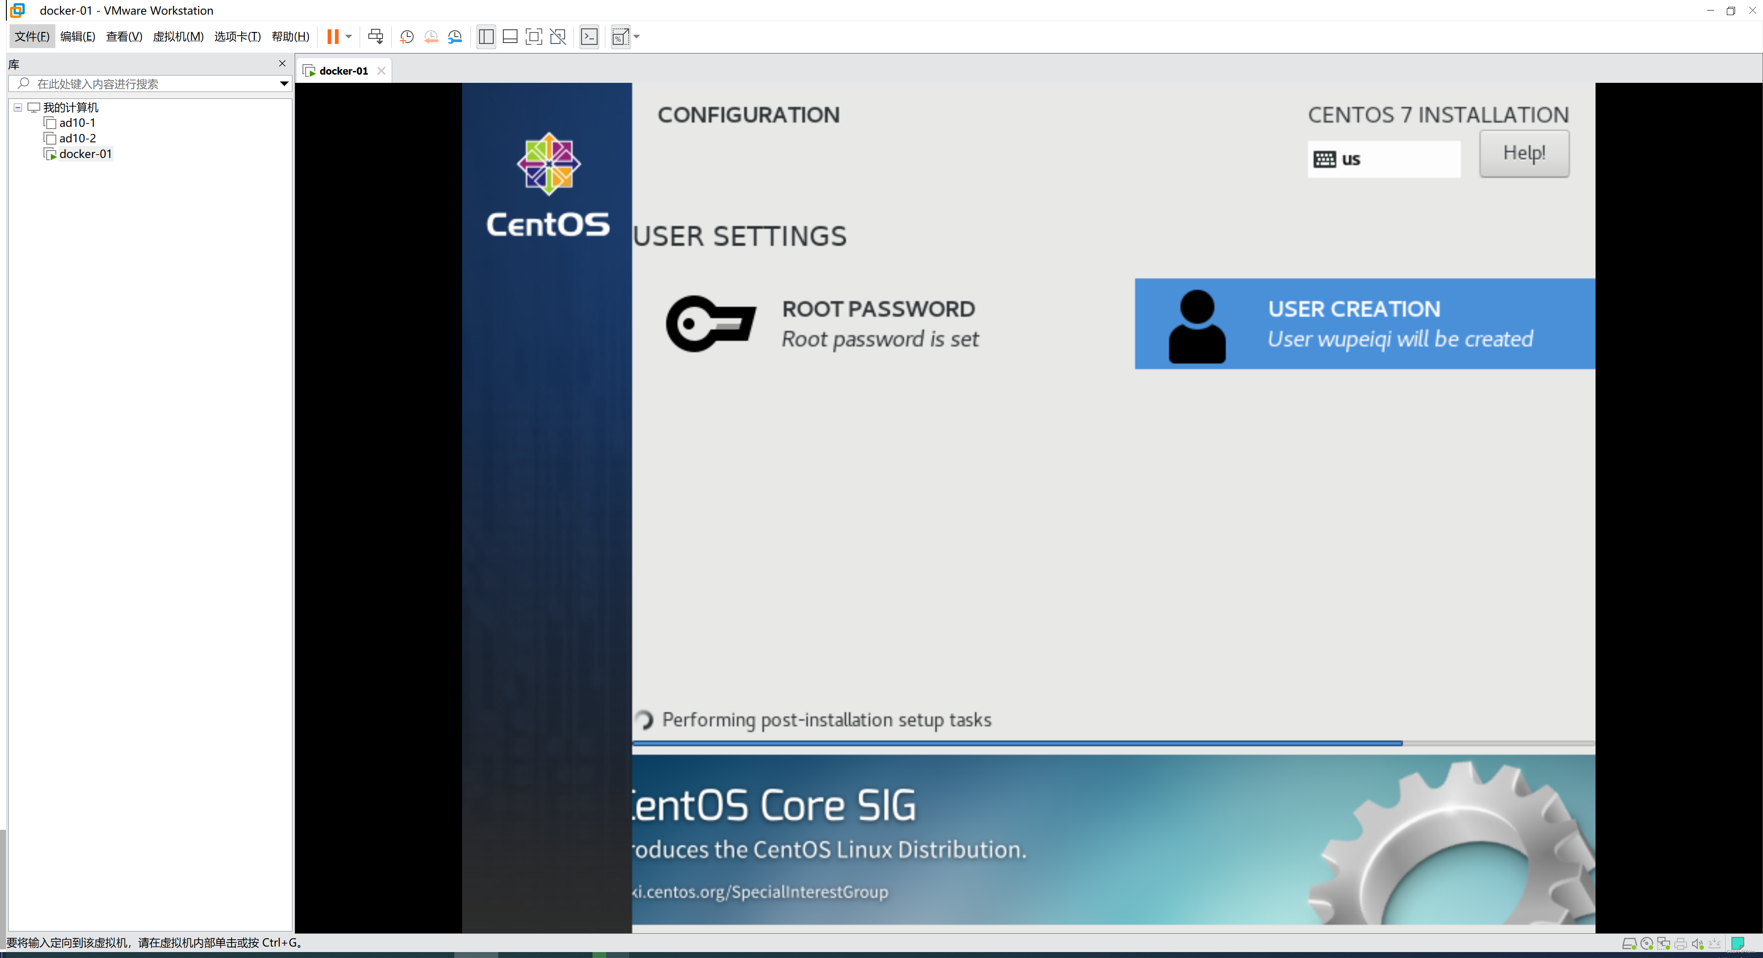Click the CONFIGURATION heading text
This screenshot has height=958, width=1763.
749,115
